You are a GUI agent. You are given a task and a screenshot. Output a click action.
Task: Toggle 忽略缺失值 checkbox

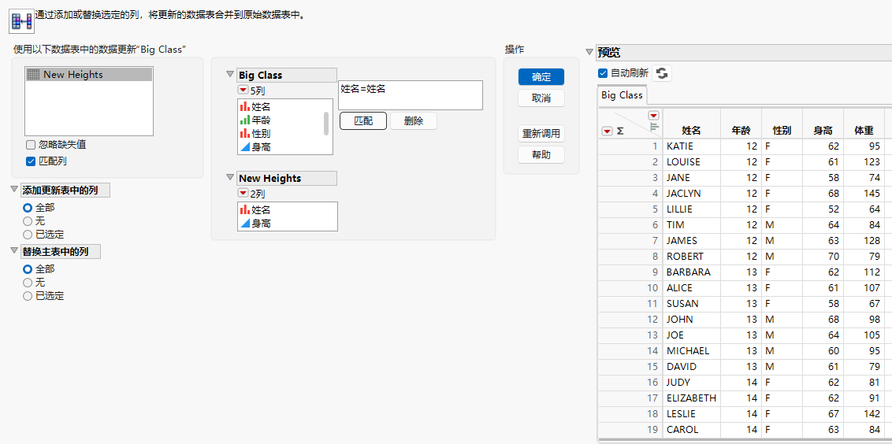[31, 144]
